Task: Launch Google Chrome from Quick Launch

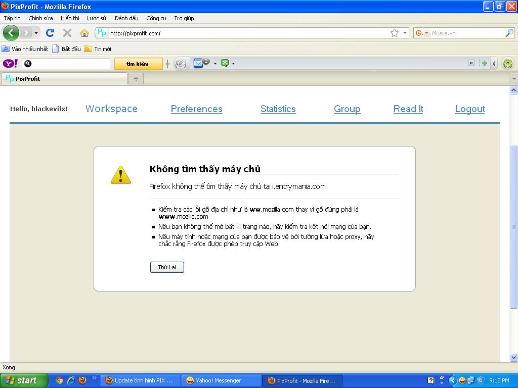Action: [59, 380]
